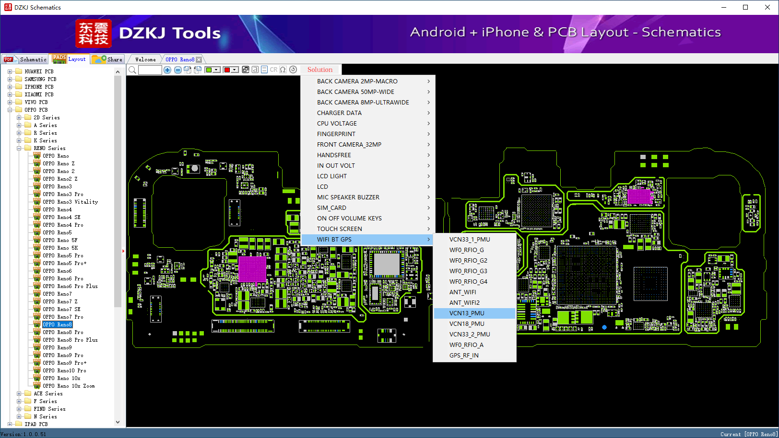Close the OPPO Reno8 tab

[x=199, y=59]
